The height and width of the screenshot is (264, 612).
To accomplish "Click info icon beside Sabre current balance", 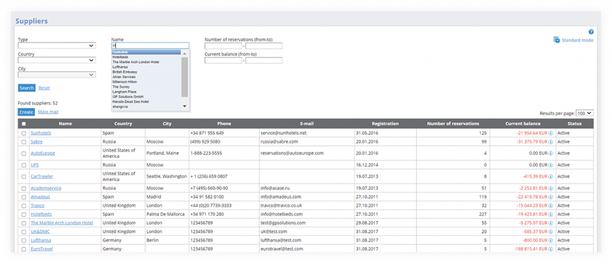I will coord(550,142).
